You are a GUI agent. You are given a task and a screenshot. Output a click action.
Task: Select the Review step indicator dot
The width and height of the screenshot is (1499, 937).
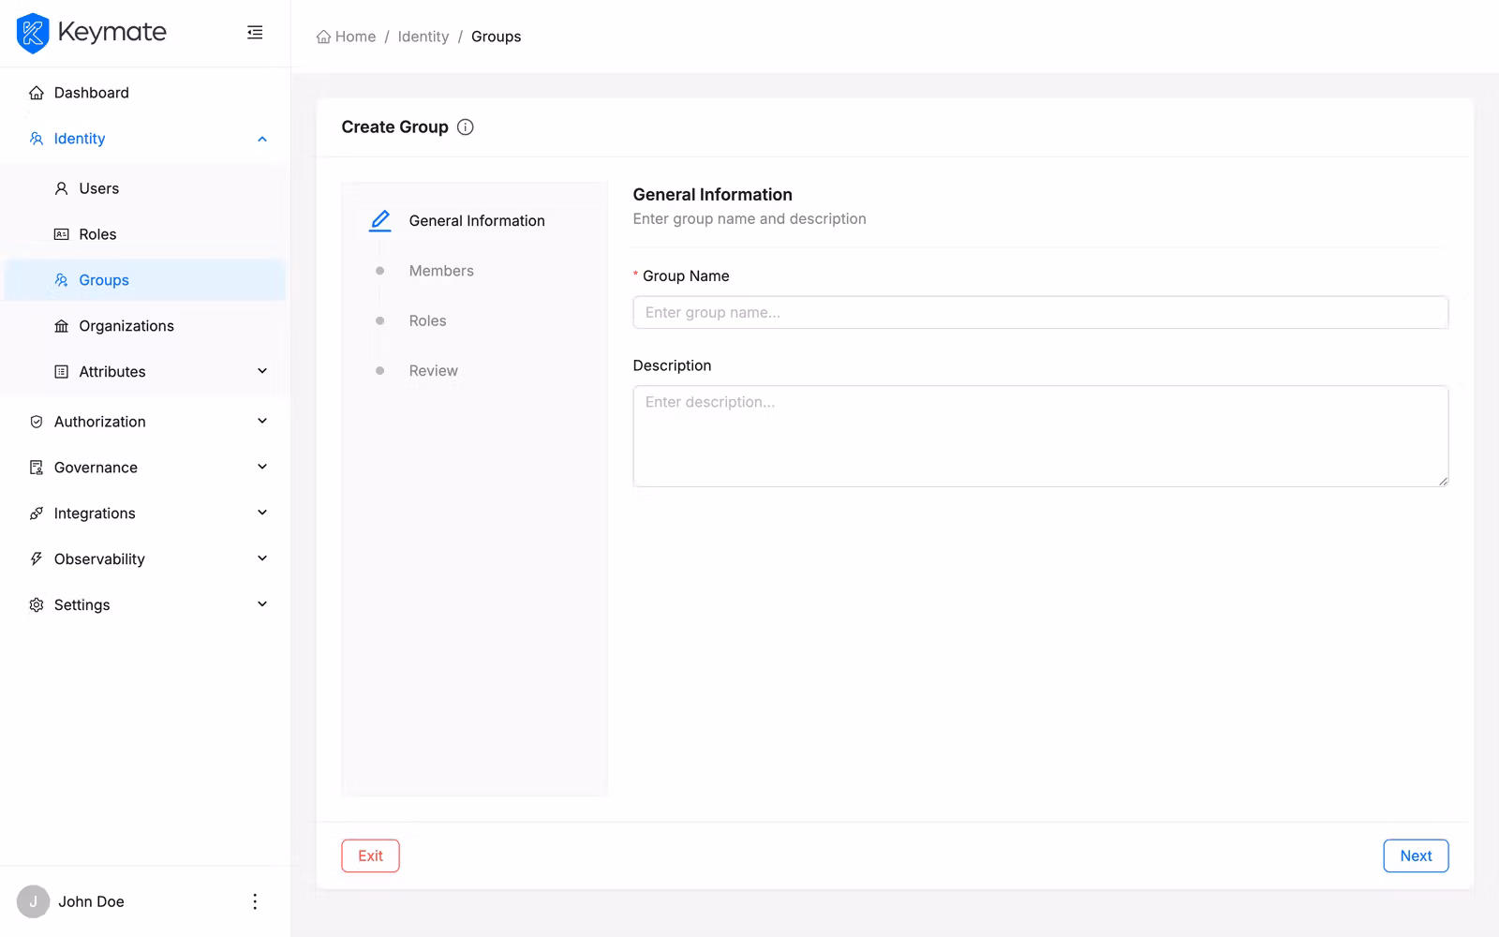[380, 369]
